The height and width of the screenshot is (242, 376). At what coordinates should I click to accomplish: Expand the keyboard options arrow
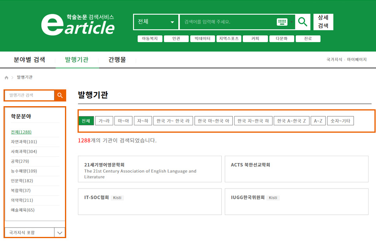click(x=291, y=22)
